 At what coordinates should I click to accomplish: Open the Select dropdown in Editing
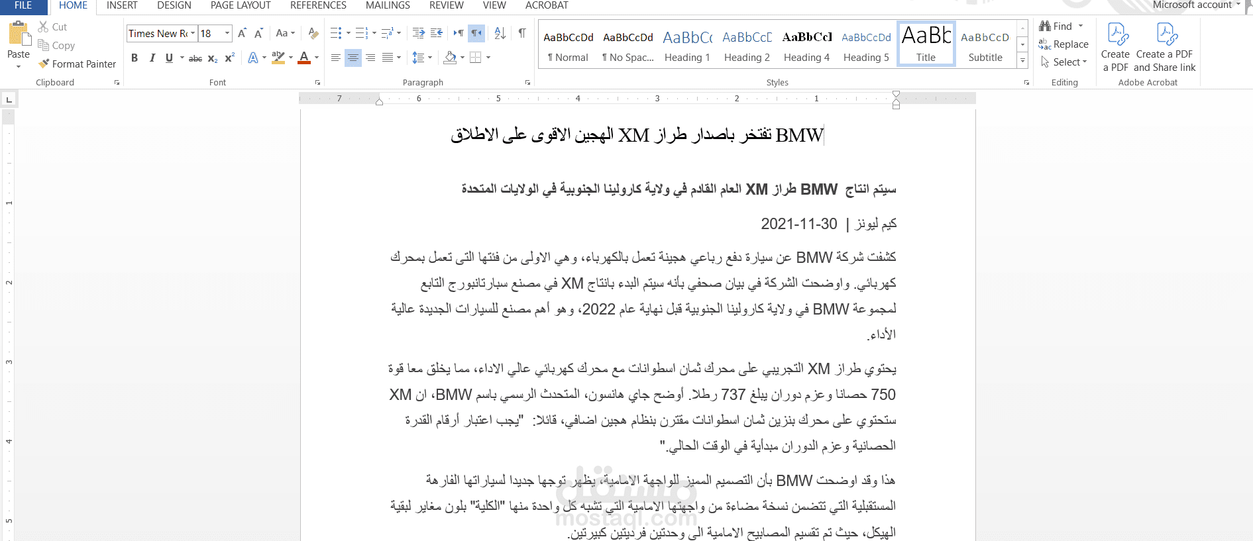click(x=1064, y=62)
